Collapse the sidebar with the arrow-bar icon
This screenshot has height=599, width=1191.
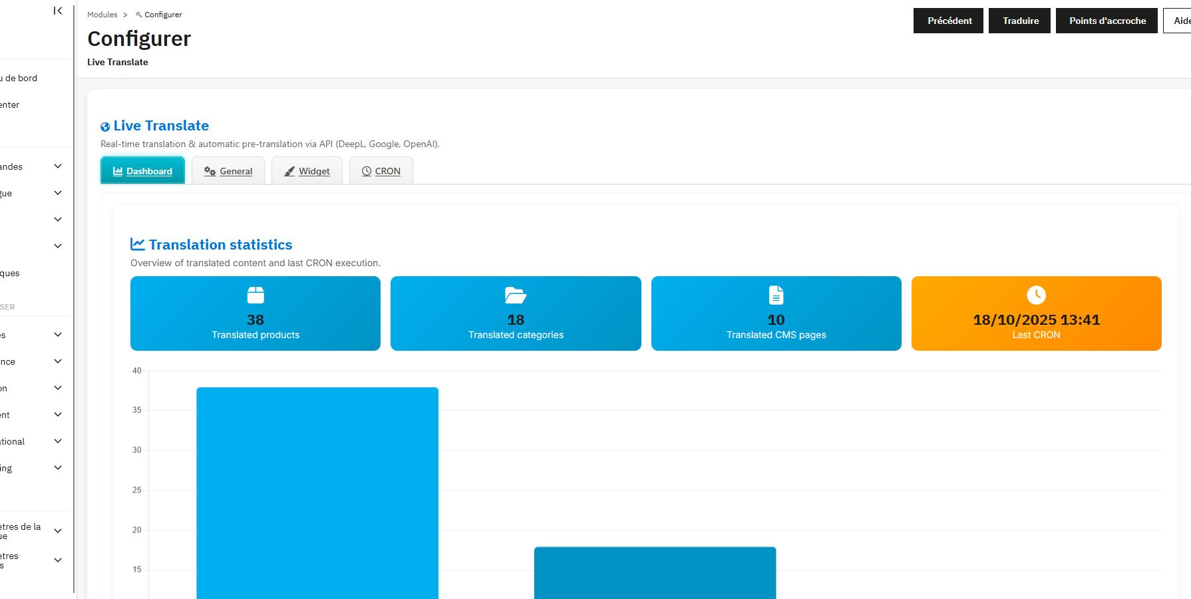click(x=58, y=11)
